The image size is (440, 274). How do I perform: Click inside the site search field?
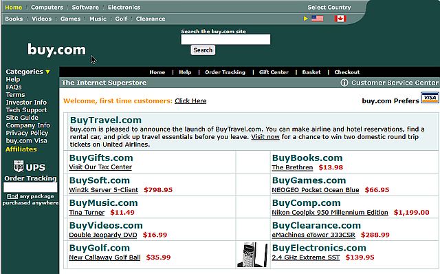(225, 39)
